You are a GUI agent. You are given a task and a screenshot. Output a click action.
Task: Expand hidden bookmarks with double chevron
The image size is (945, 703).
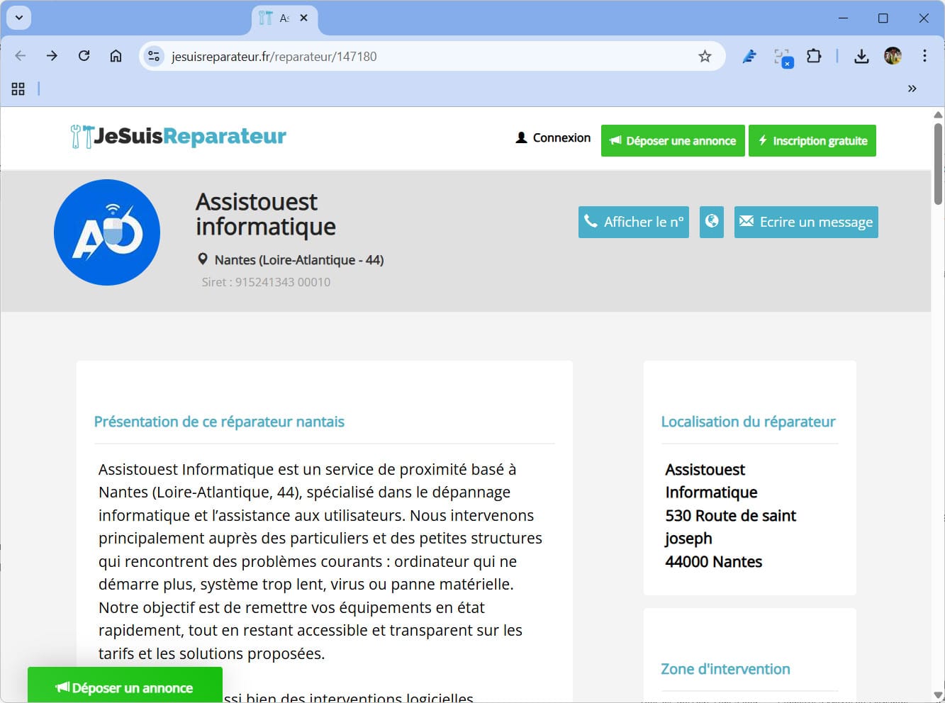pyautogui.click(x=912, y=89)
